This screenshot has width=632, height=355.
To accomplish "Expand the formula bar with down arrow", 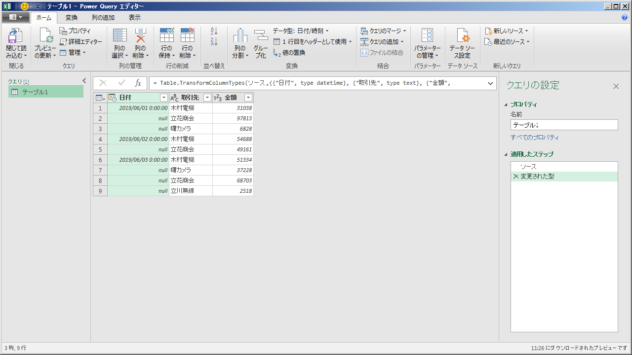I will (491, 83).
